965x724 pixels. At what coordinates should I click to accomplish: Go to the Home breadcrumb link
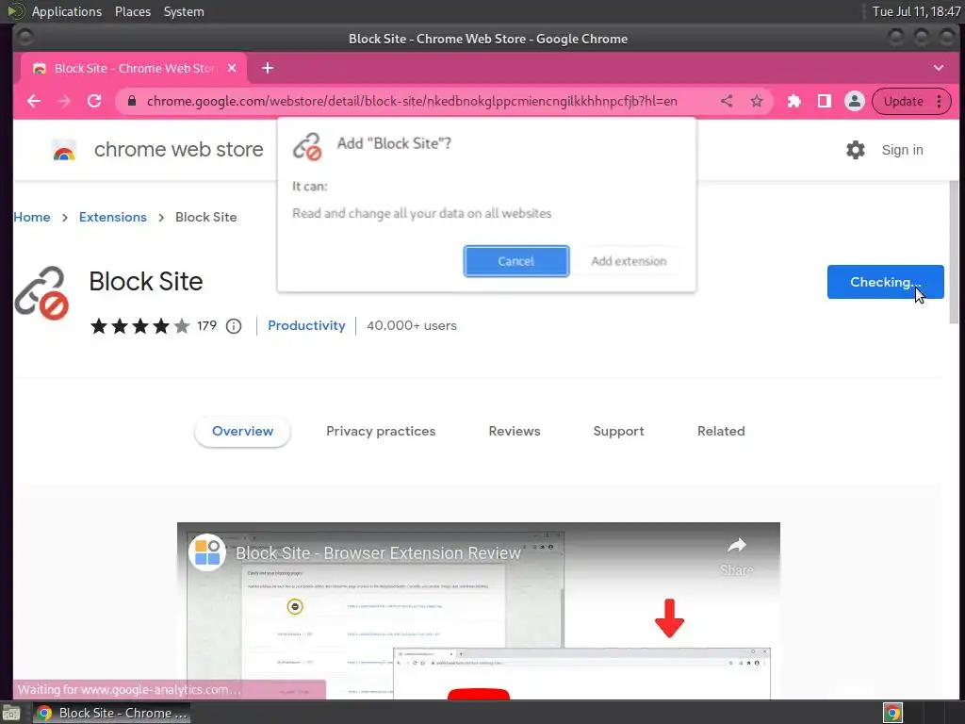pos(32,217)
